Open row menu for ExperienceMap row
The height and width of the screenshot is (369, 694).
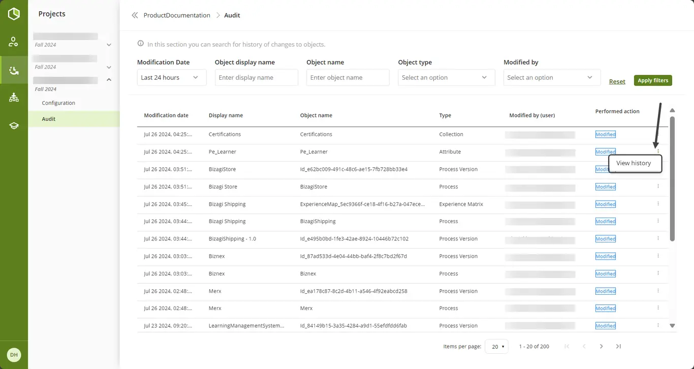click(658, 204)
